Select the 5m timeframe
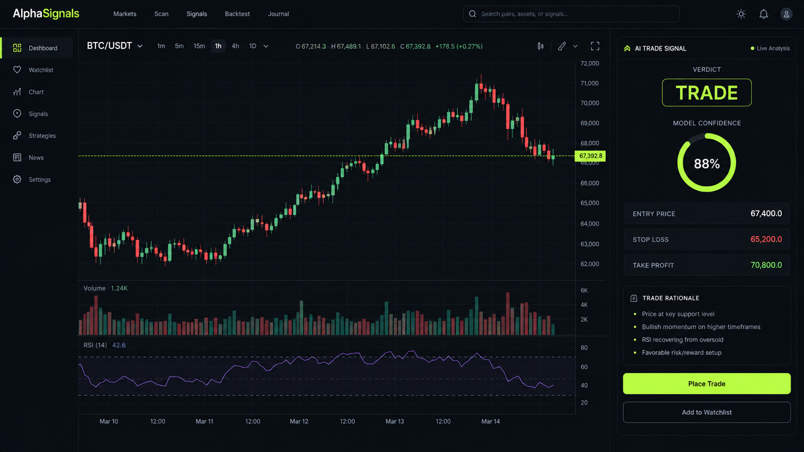The image size is (804, 452). point(179,46)
